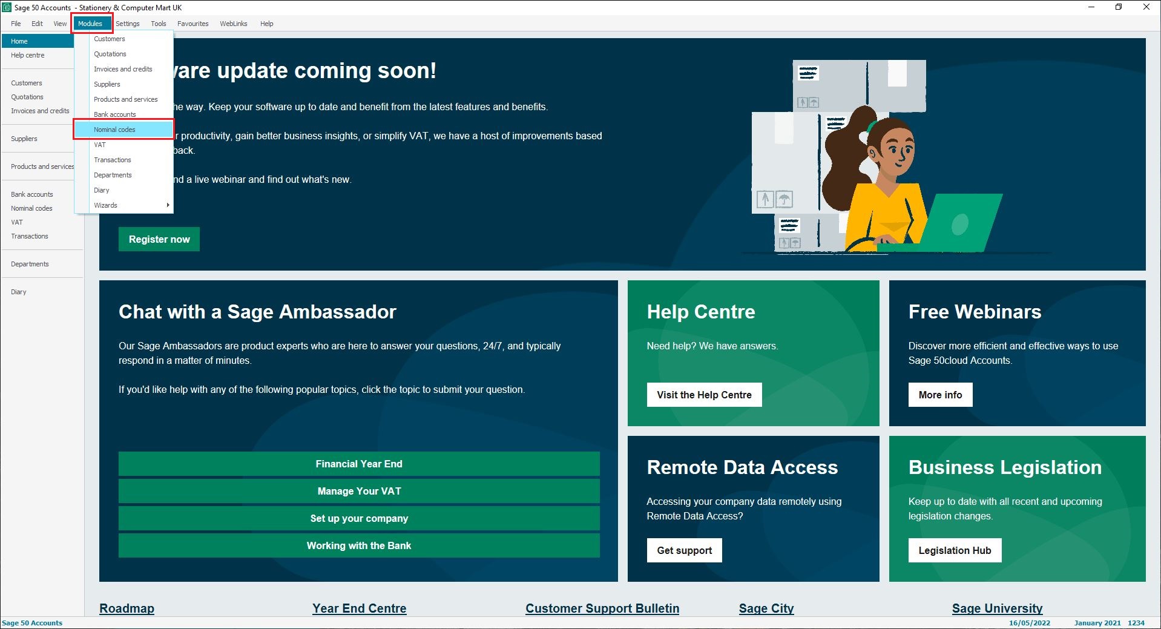Click Working with the Bank button

(x=359, y=545)
